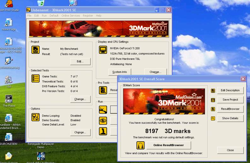Click the 8197 score value
250x163 pixels.
coord(152,131)
